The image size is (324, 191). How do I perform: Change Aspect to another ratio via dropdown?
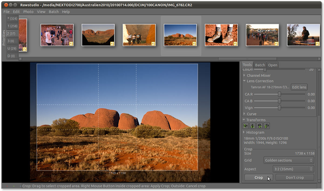click(x=293, y=169)
